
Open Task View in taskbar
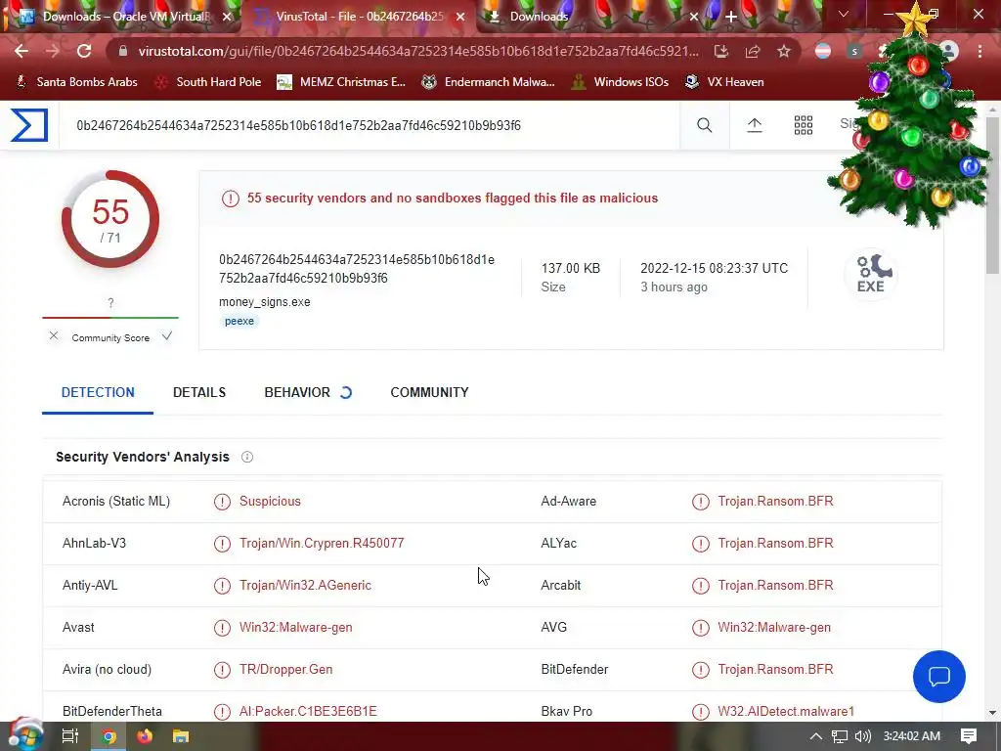[x=69, y=736]
